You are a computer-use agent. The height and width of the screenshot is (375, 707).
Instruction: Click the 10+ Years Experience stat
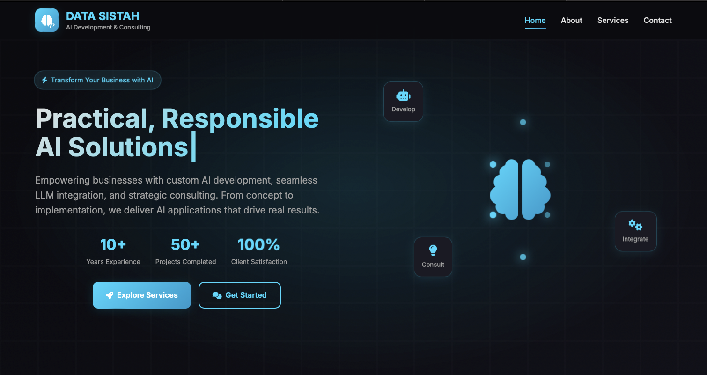coord(113,251)
